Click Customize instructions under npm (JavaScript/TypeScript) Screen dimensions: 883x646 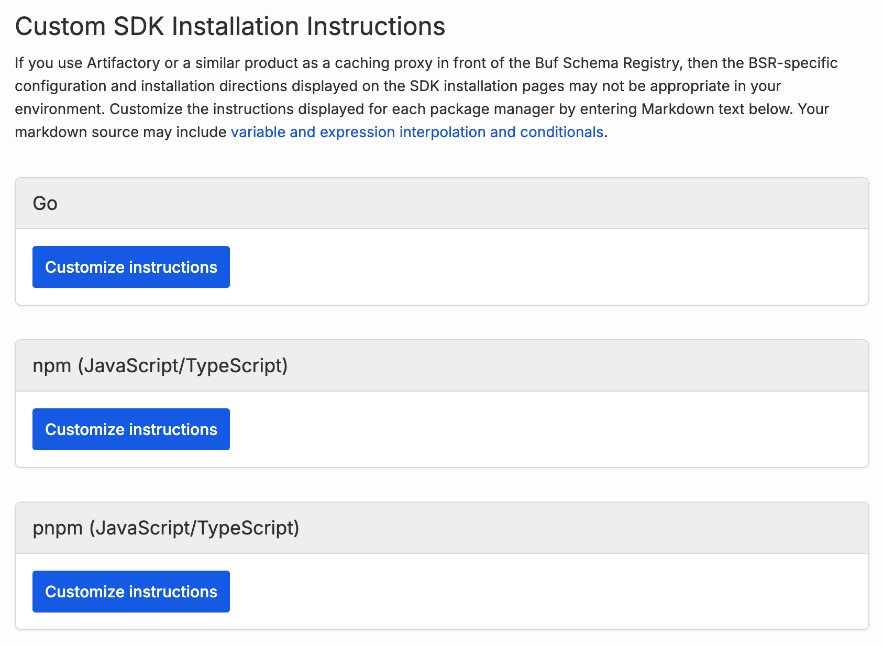click(x=130, y=429)
